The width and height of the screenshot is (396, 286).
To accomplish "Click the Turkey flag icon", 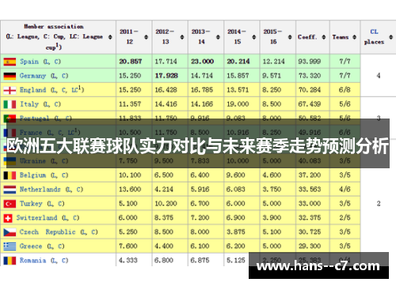I will click(10, 204).
